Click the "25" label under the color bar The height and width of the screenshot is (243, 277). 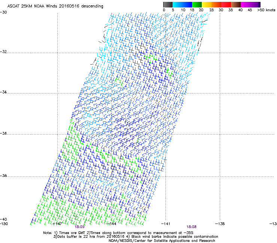[211, 10]
